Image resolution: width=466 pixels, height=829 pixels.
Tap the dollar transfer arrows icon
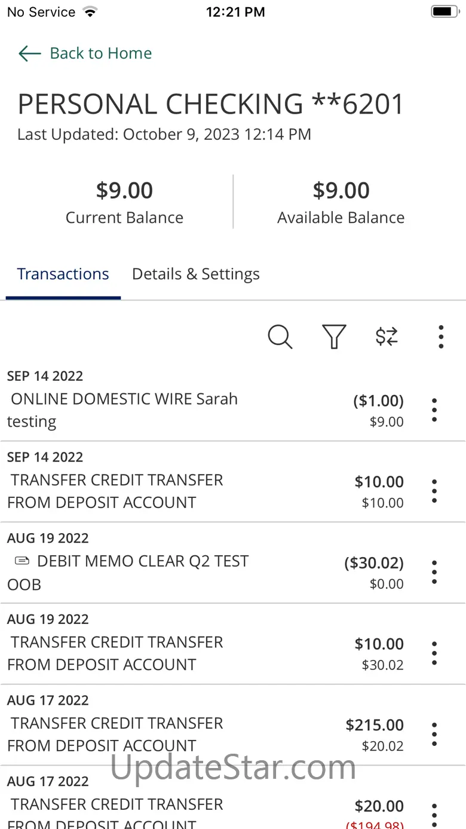[x=387, y=337]
